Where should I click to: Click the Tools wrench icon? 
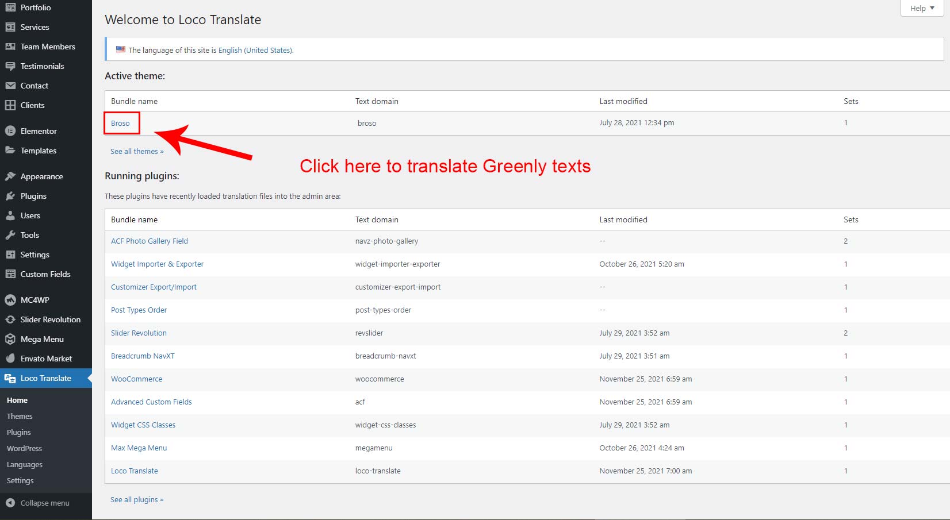(x=10, y=235)
